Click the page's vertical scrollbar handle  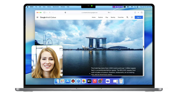point(144,47)
